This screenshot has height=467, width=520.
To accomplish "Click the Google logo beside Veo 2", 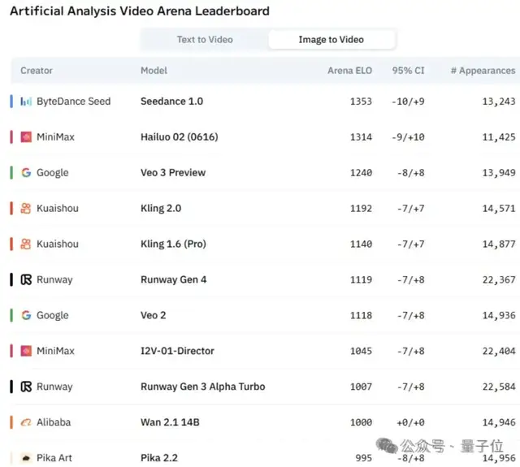I will click(26, 316).
